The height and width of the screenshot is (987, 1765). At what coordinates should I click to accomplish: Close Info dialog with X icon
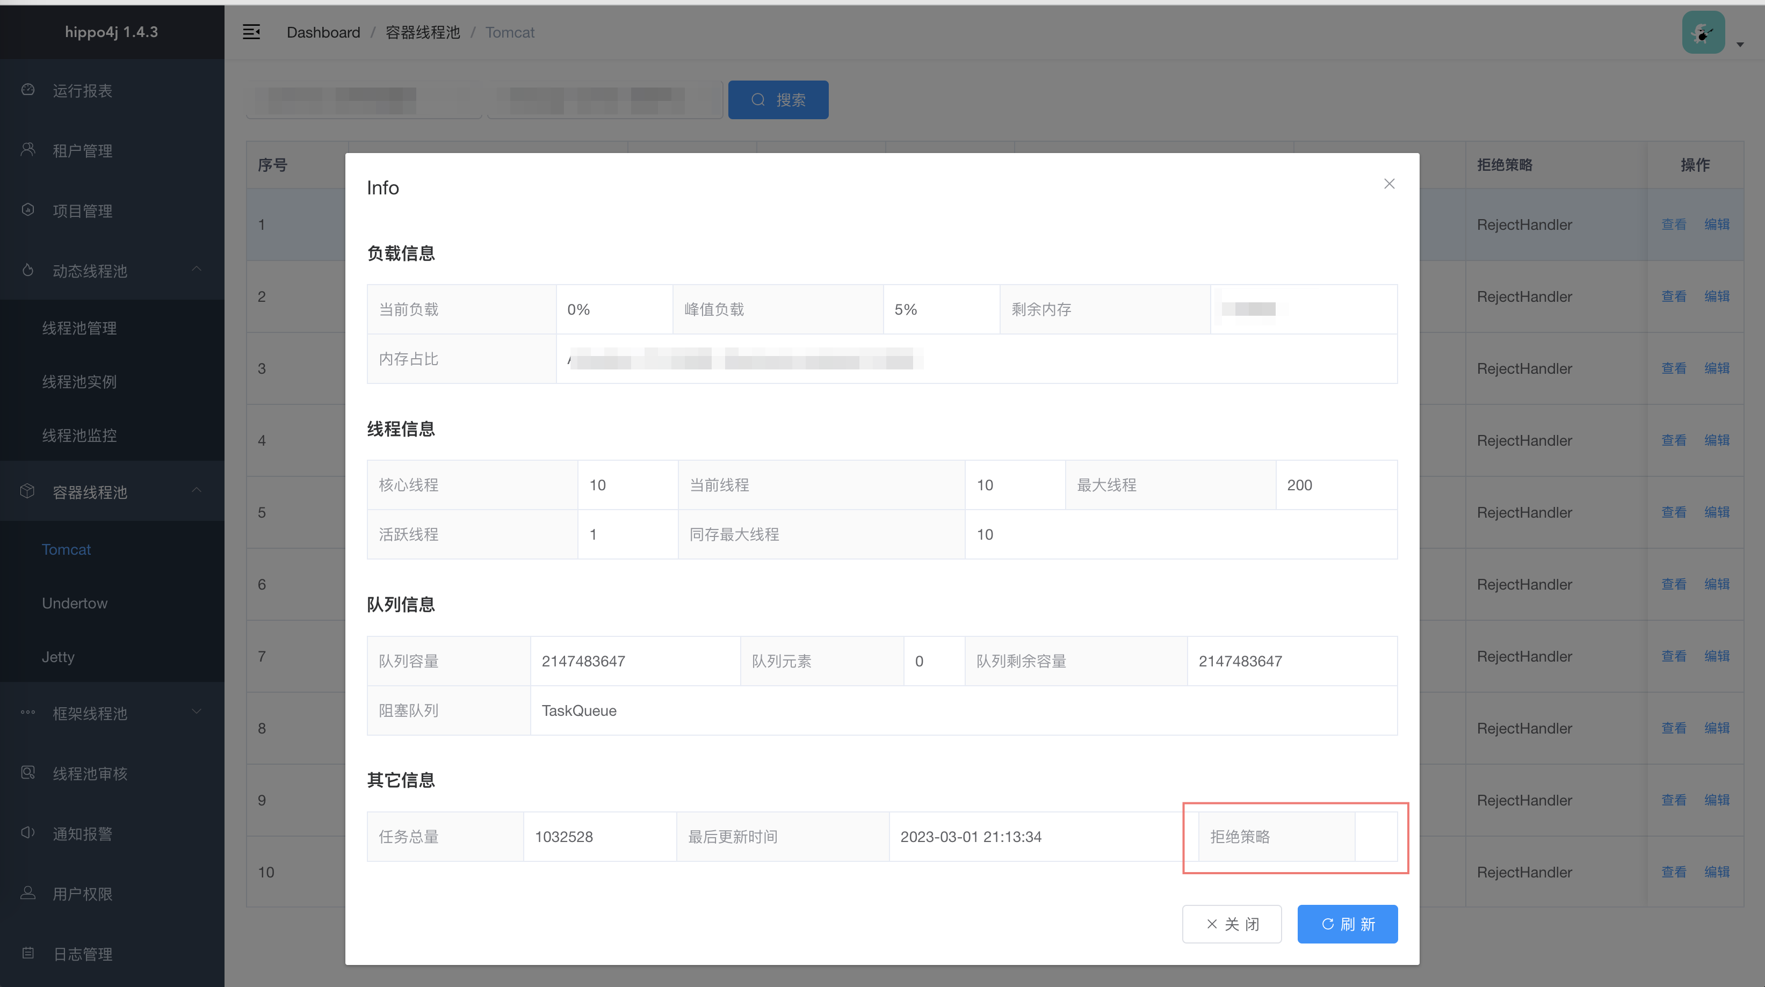coord(1390,184)
